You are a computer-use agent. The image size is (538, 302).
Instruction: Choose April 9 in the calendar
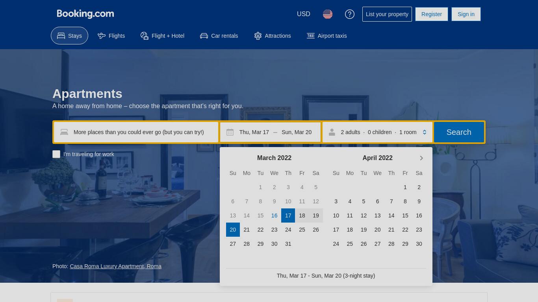tap(419, 201)
